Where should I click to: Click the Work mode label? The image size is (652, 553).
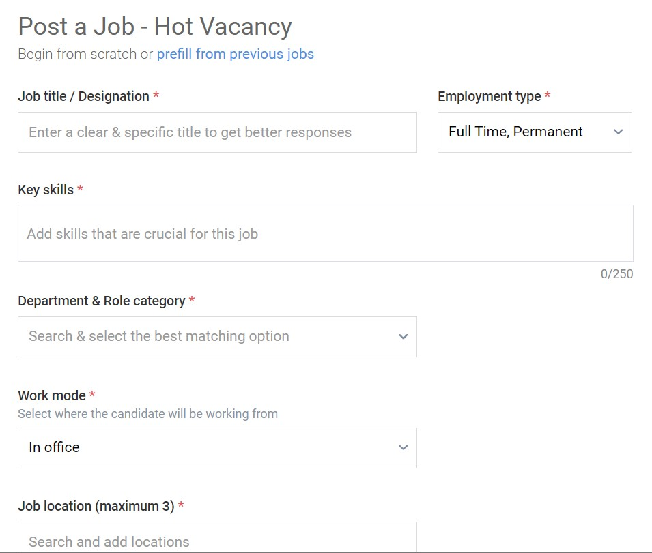(52, 395)
